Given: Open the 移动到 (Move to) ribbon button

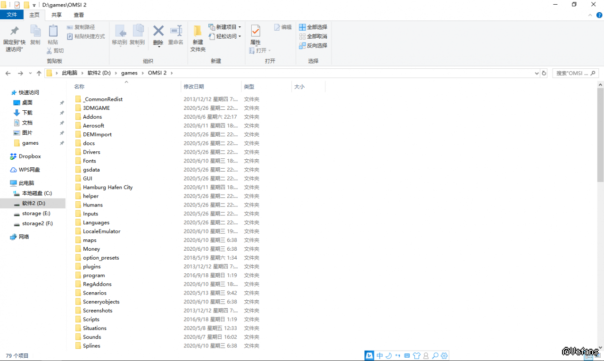Looking at the screenshot, I should 120,35.
